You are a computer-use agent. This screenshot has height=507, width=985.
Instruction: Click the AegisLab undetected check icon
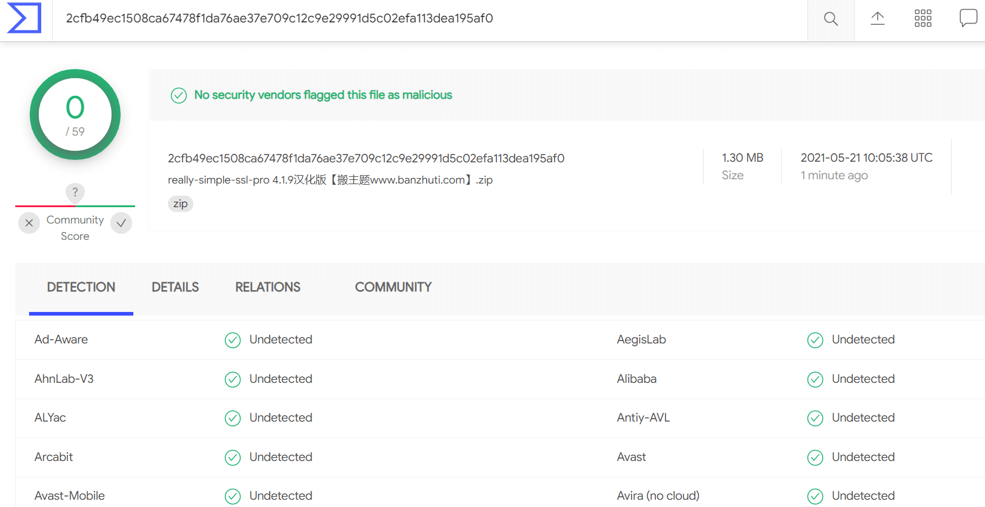coord(815,340)
